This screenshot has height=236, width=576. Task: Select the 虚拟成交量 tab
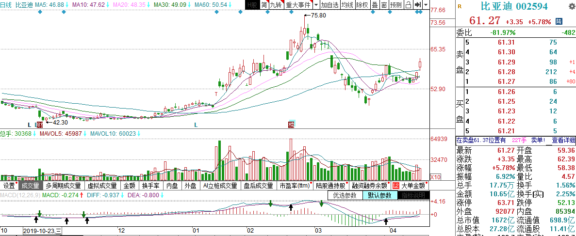coord(102,186)
